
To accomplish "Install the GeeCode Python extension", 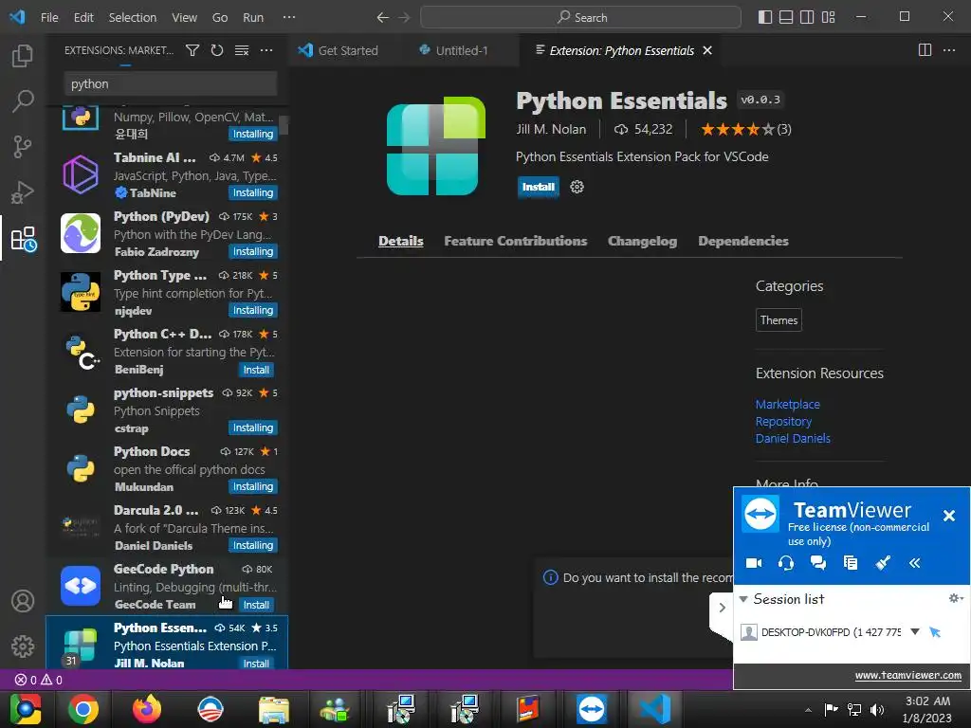I will click(256, 605).
